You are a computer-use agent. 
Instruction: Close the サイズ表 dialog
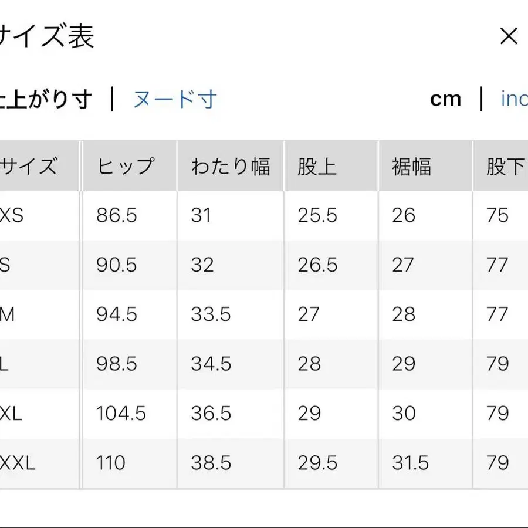tap(508, 37)
